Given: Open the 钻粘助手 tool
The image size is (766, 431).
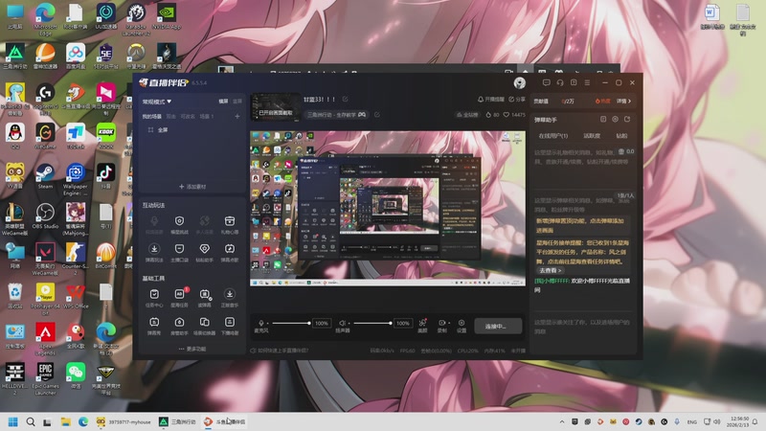Looking at the screenshot, I should 204,253.
